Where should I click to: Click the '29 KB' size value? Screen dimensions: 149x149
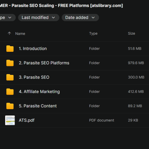[133, 120]
